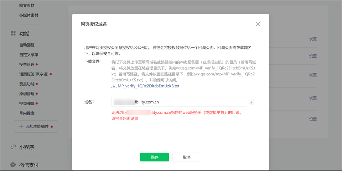Click the download icon beside MP_verify file
The height and width of the screenshot is (171, 342).
[x=114, y=86]
